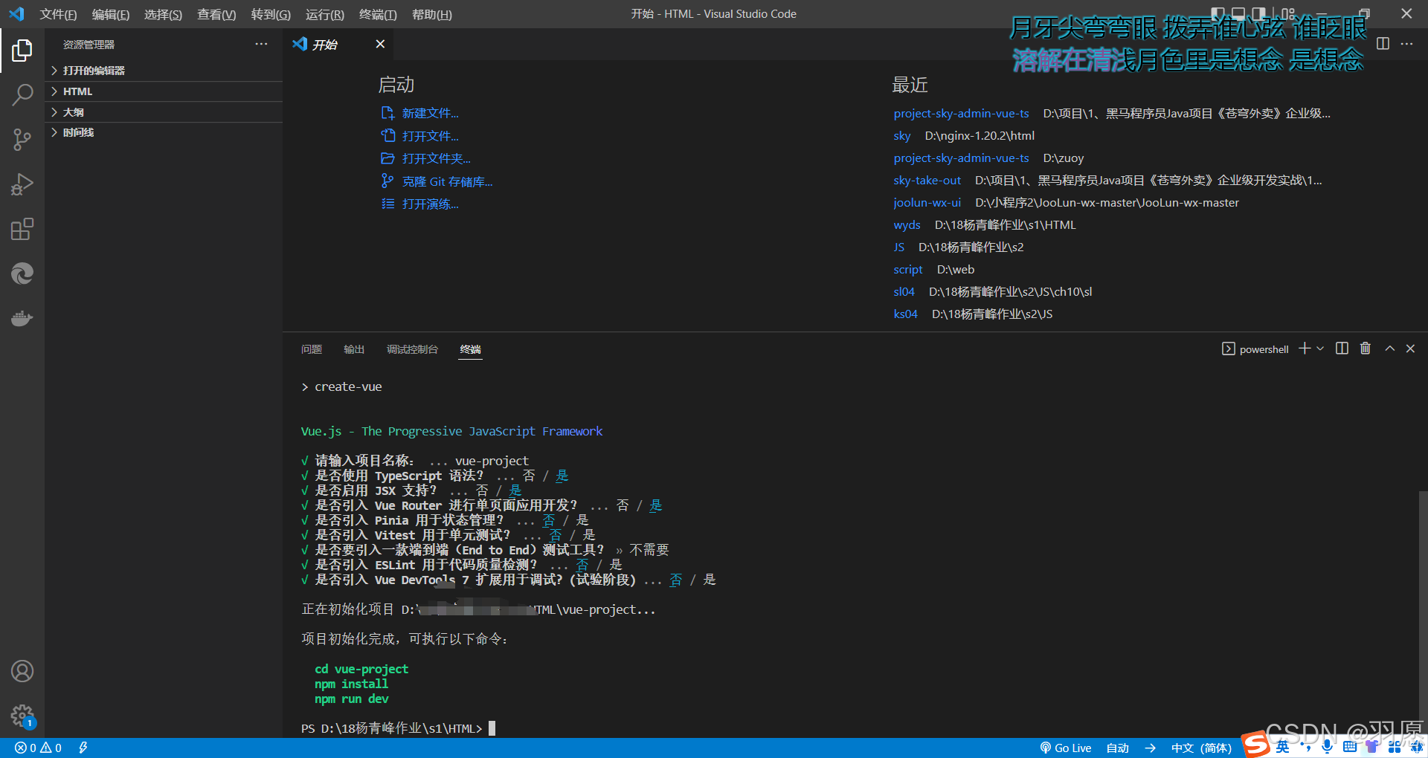Click 中文 (简体) status bar entry
Screen dimensions: 1428x758
[1201, 748]
